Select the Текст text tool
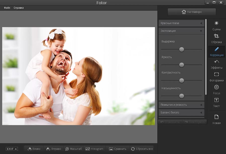Screen dimensions: 226x154 pos(216,100)
